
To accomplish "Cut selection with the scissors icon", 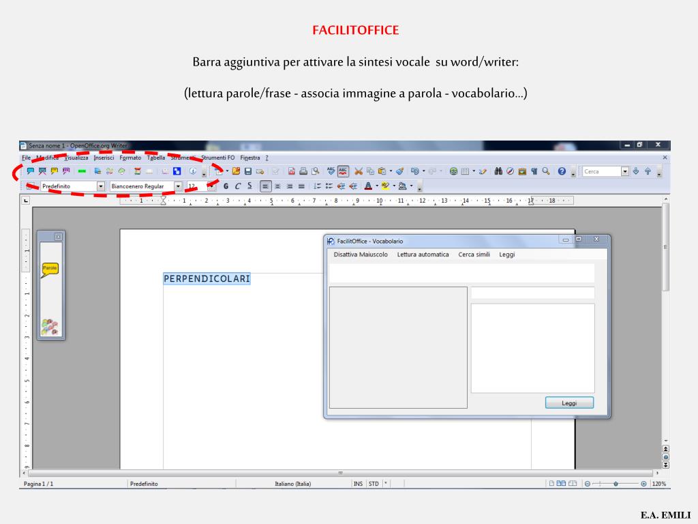I will point(359,171).
